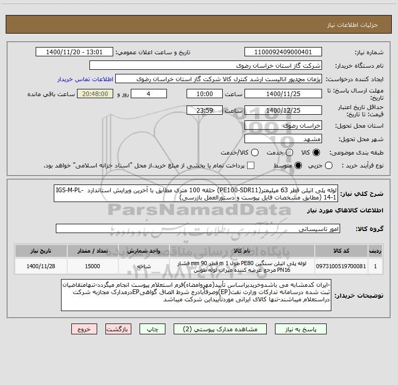Select the خدمت radio button
398x385 pixels.
pos(289,152)
